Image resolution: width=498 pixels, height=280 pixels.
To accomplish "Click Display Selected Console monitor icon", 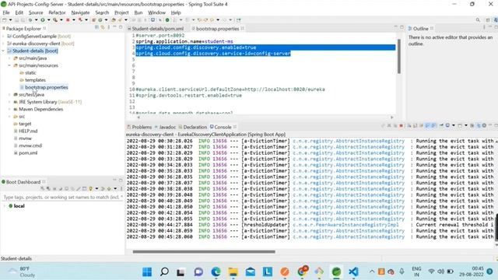I will pyautogui.click(x=447, y=126).
